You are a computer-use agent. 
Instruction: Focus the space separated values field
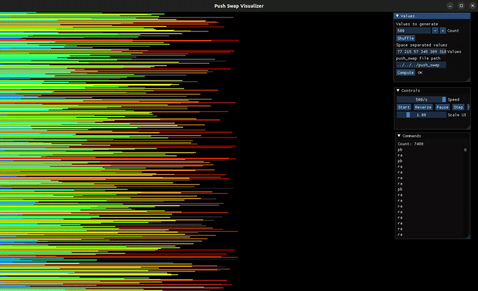coord(421,52)
